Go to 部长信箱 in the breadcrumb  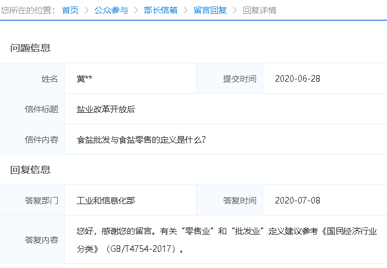160,10
